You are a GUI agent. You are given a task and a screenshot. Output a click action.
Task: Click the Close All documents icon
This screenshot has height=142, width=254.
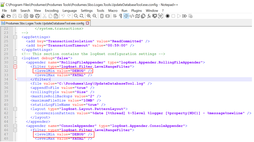(31, 16)
